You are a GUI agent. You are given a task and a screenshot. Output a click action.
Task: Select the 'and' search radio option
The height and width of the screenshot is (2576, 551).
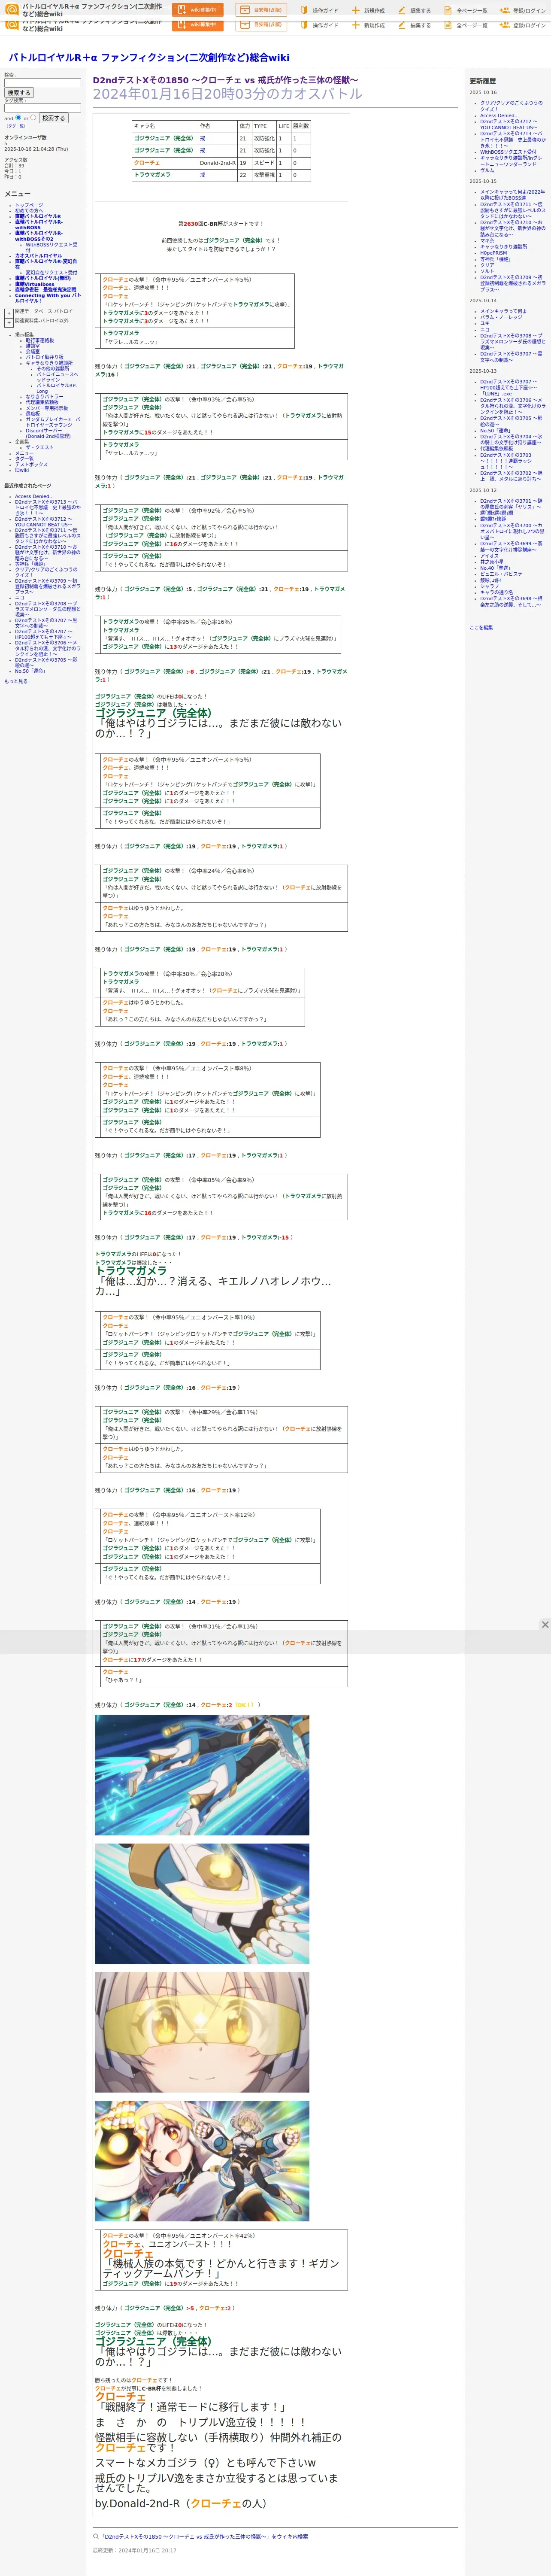pyautogui.click(x=18, y=117)
